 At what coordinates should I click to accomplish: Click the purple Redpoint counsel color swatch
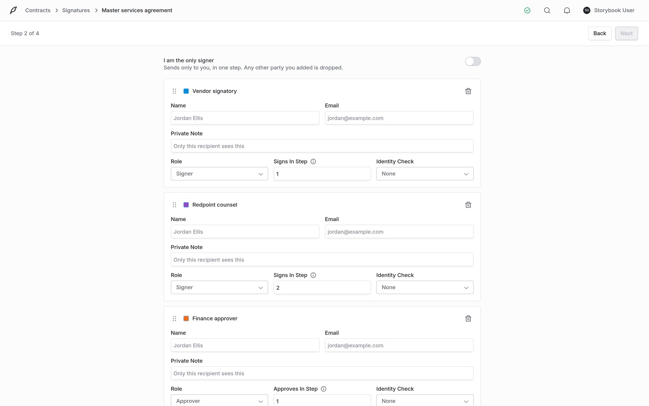[186, 205]
